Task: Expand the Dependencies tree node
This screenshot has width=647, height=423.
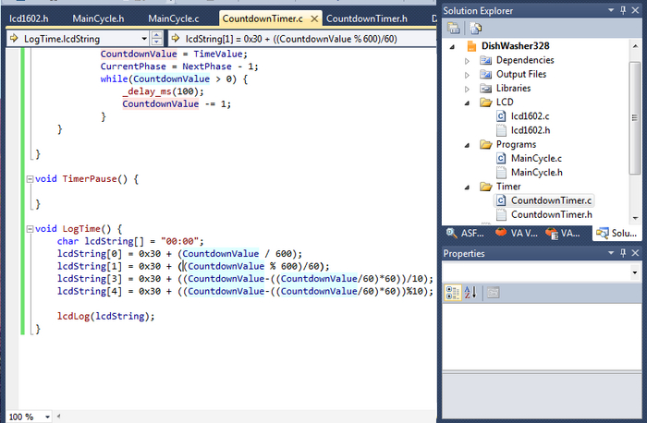Action: tap(468, 60)
